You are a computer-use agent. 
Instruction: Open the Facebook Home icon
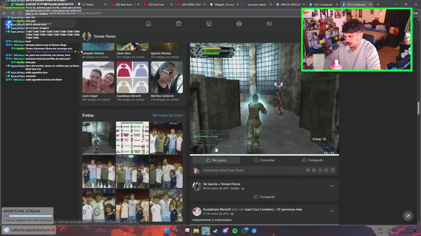click(x=148, y=24)
